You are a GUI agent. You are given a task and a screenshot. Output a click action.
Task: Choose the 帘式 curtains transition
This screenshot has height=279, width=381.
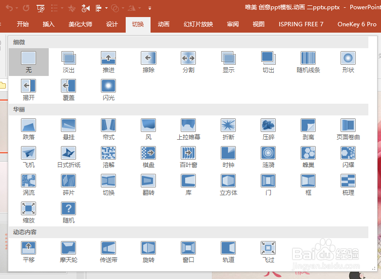(x=108, y=130)
